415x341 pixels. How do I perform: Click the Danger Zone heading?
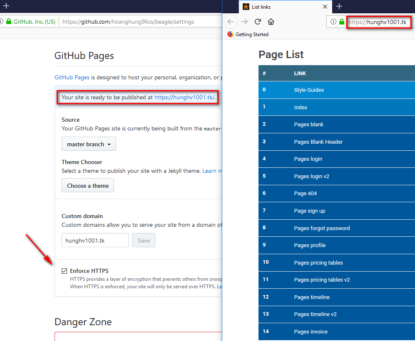pos(83,322)
